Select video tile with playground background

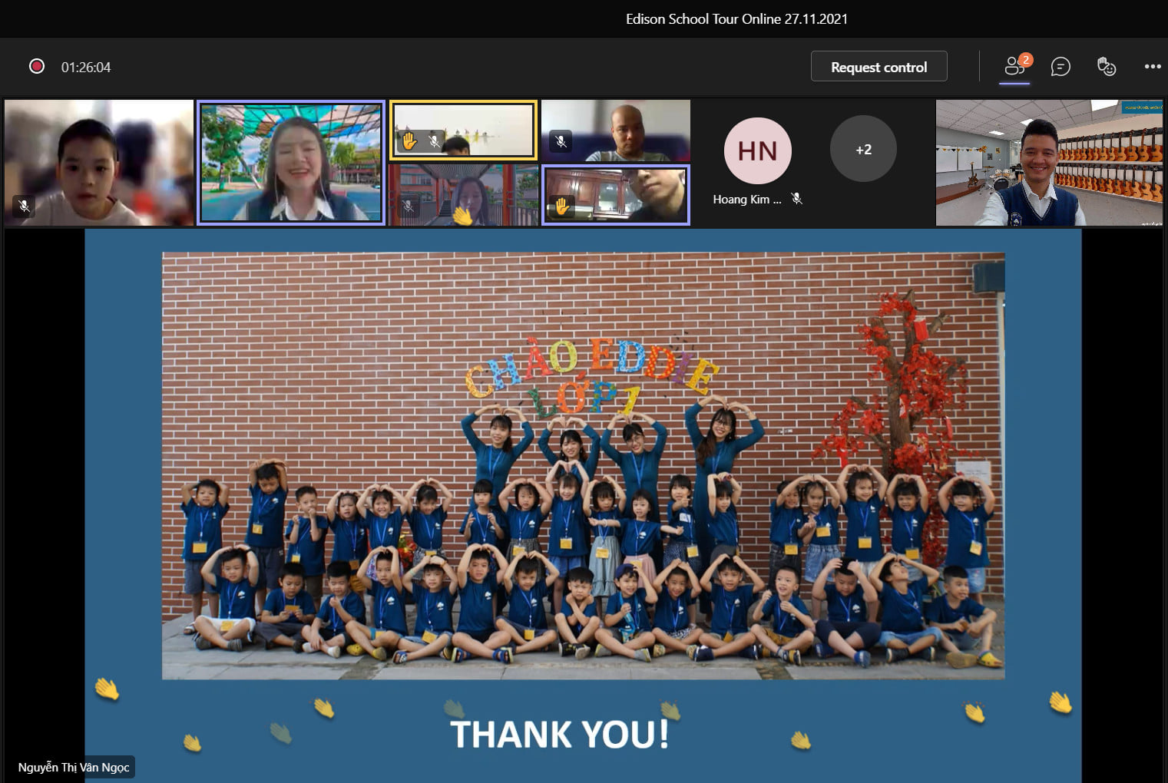[291, 162]
